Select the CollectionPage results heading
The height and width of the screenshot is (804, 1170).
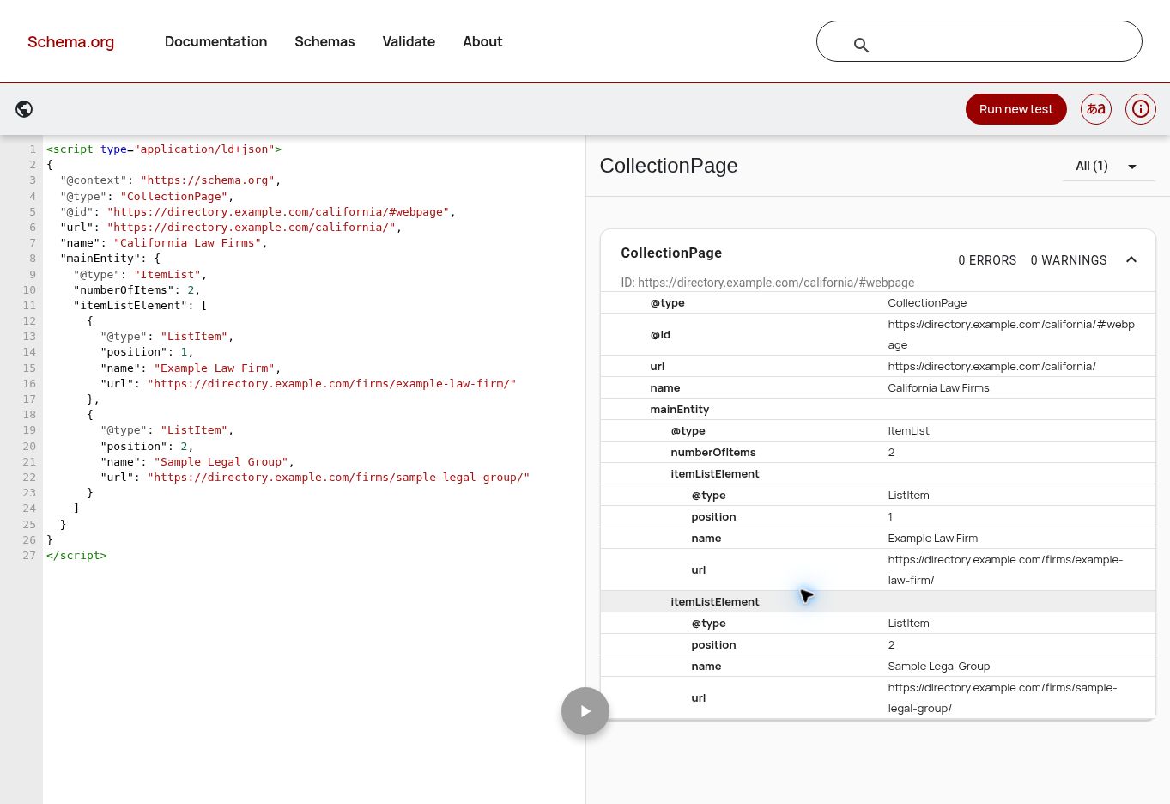click(669, 166)
